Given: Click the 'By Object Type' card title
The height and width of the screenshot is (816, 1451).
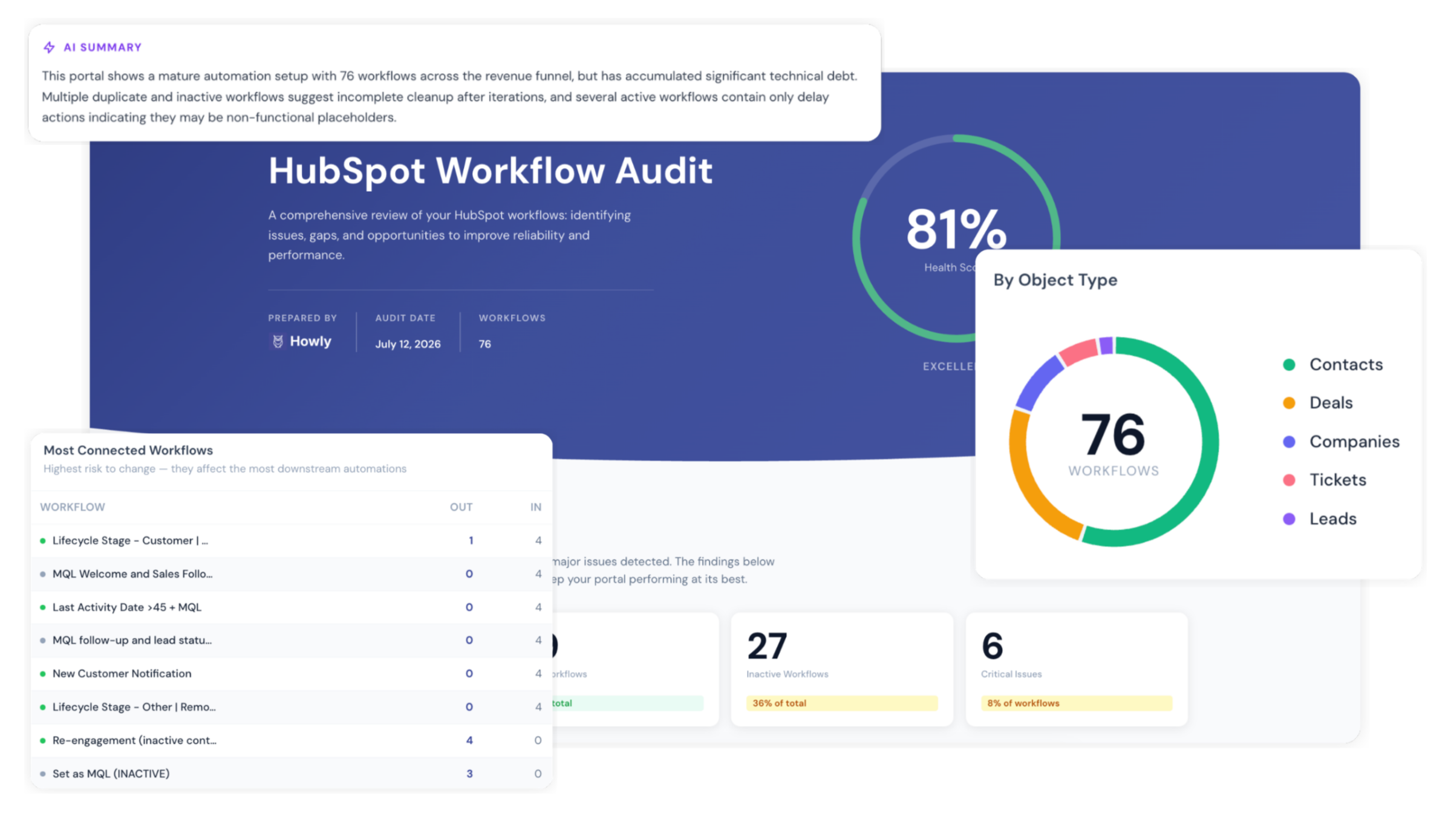Looking at the screenshot, I should (x=1055, y=280).
